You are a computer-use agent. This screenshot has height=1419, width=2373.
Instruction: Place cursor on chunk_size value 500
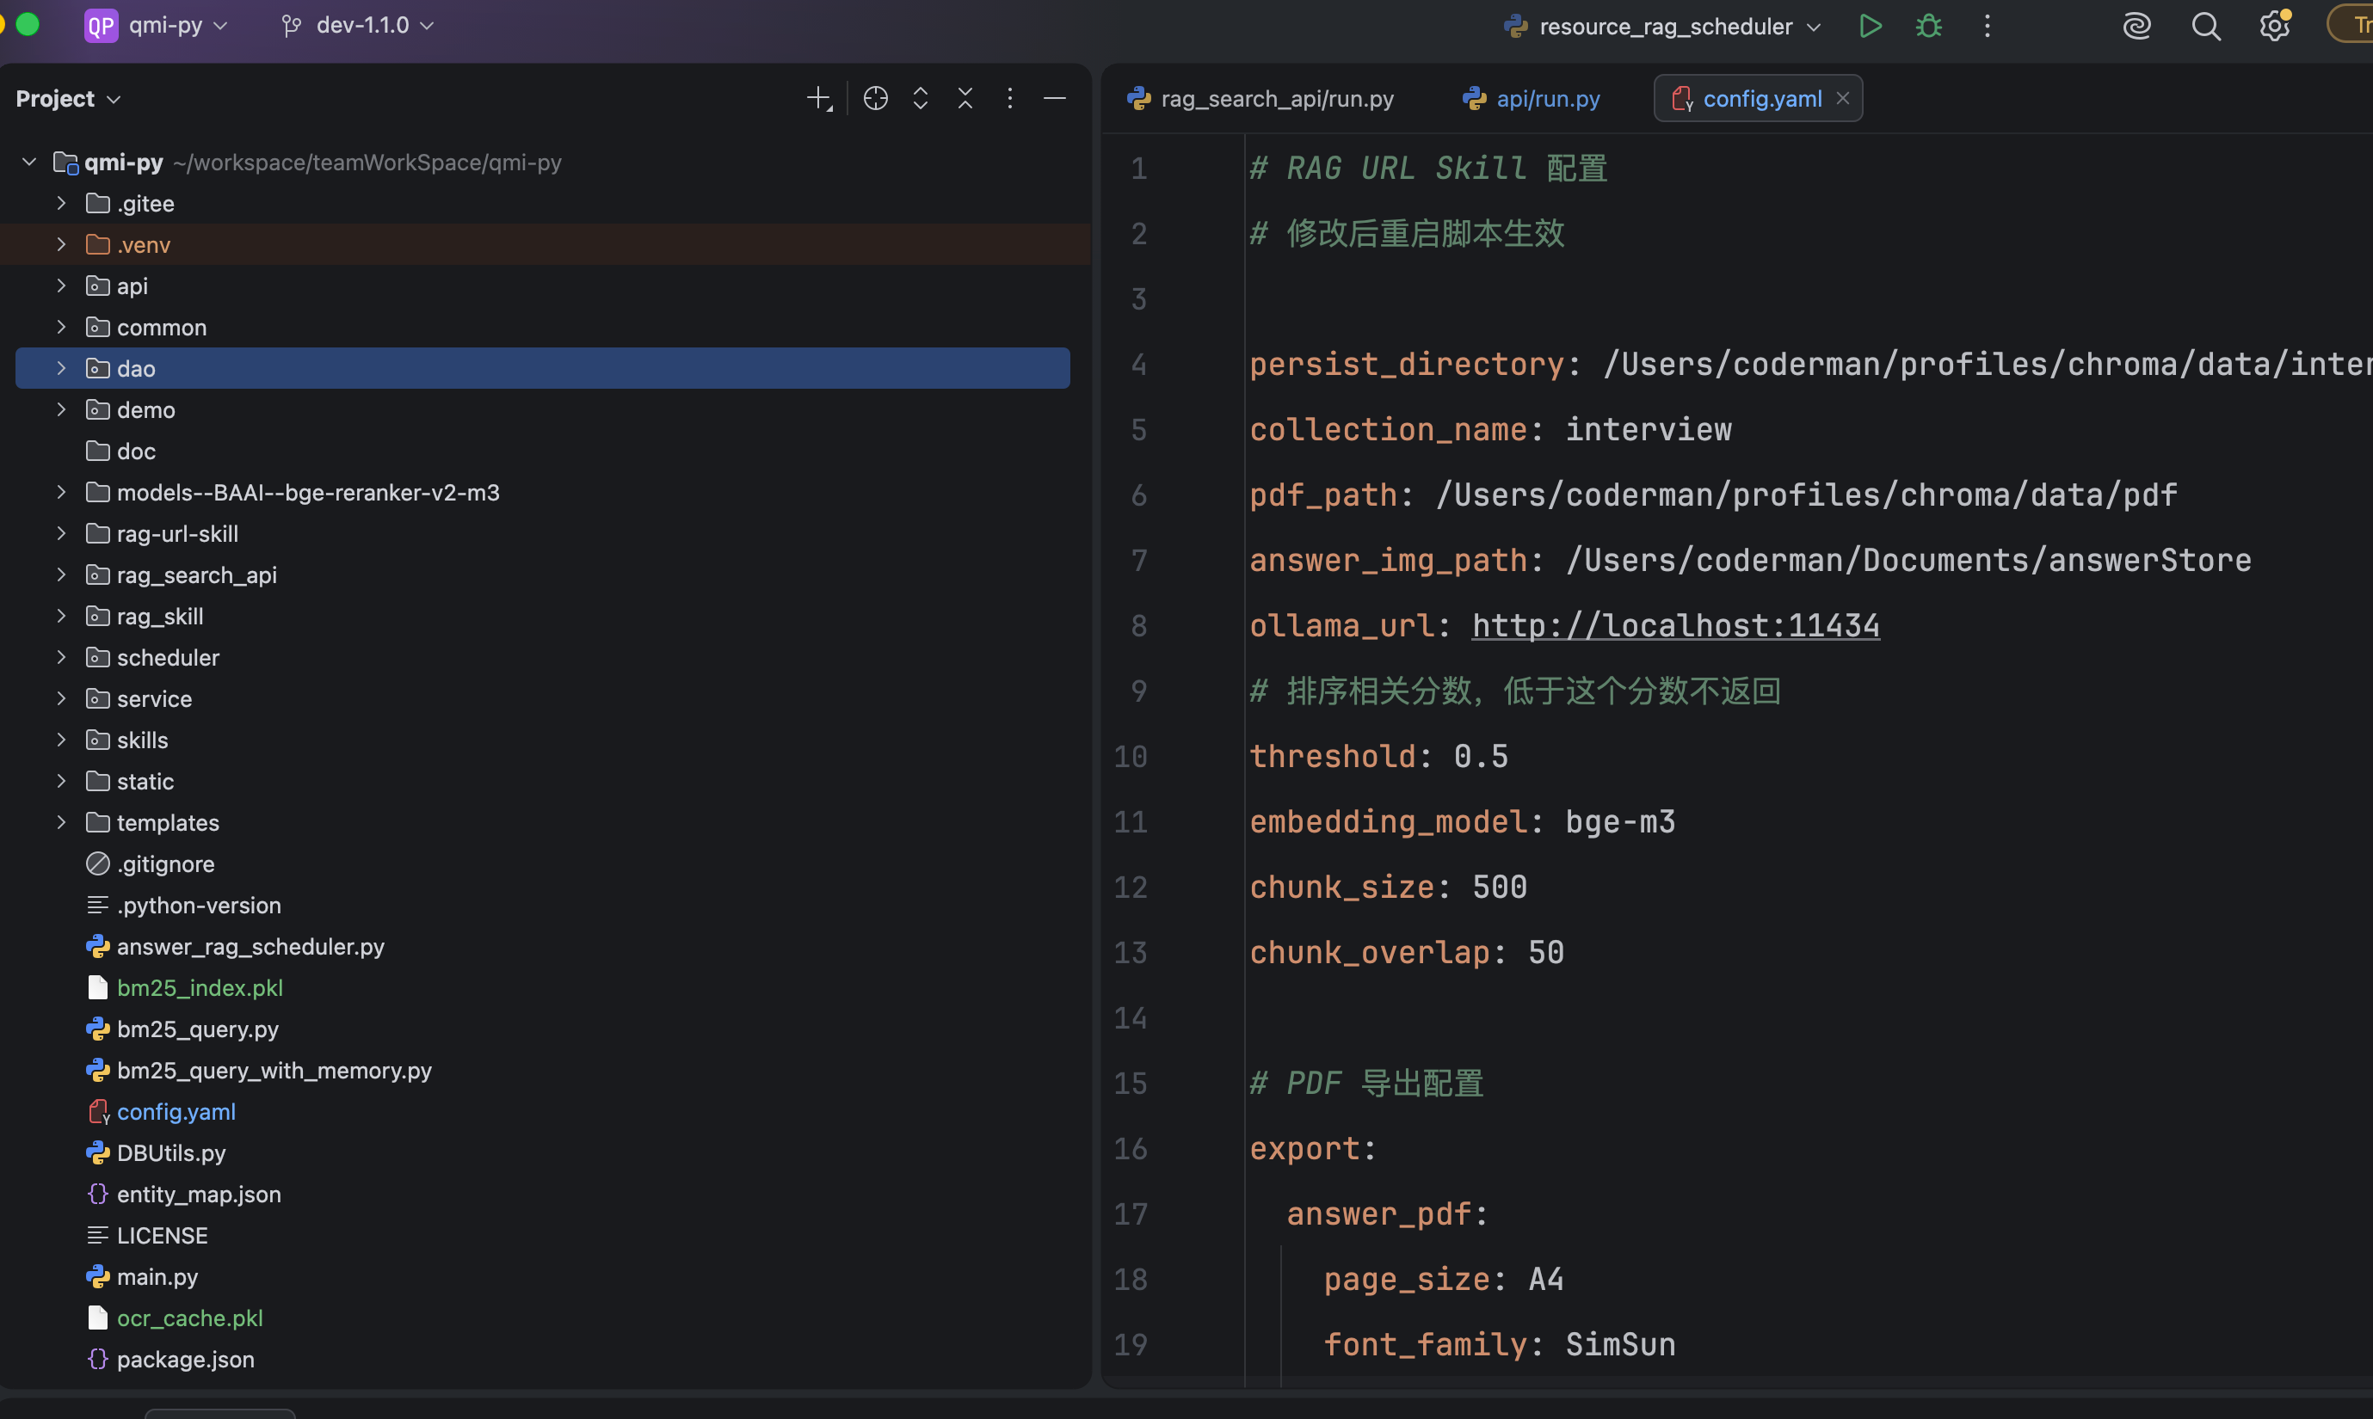click(x=1499, y=887)
